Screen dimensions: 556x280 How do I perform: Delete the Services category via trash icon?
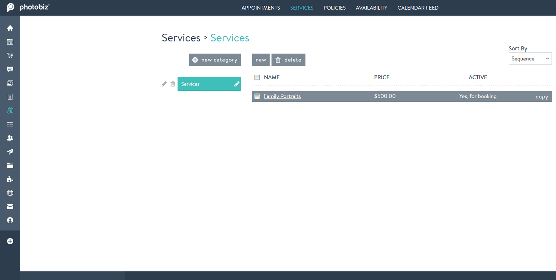pos(173,84)
